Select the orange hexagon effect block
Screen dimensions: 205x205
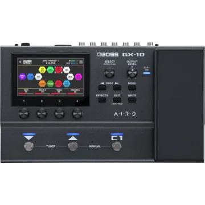point(42,84)
